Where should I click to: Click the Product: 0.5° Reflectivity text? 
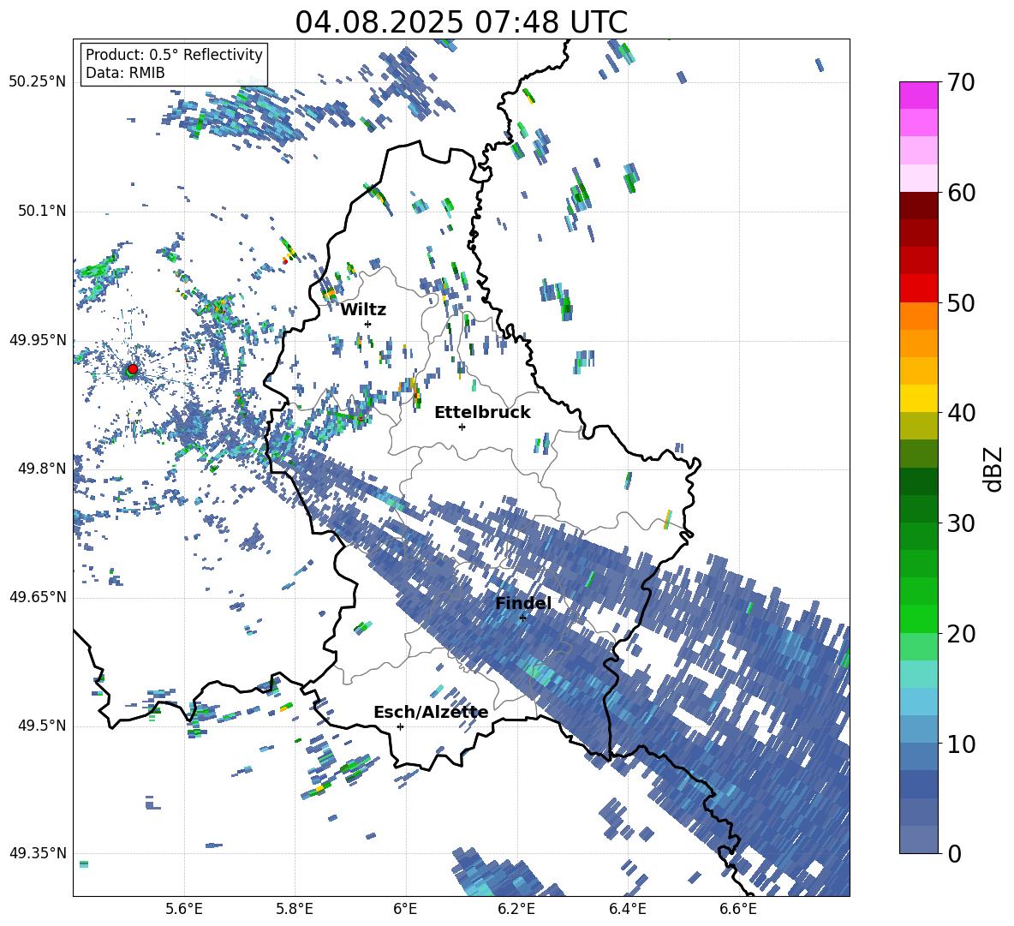[x=174, y=54]
